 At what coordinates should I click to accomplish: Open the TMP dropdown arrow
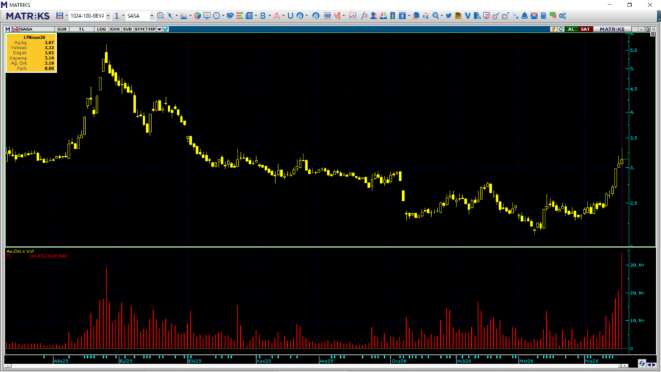tap(159, 28)
